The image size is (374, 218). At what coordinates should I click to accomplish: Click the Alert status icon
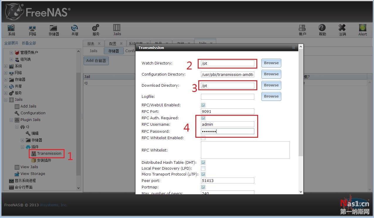pyautogui.click(x=363, y=30)
